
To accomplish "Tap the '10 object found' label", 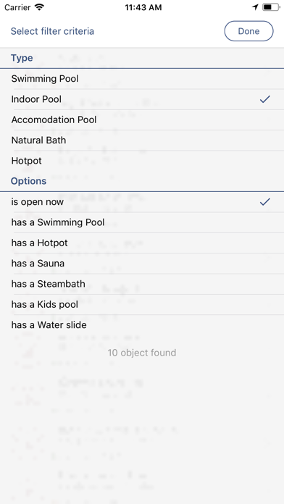I will (x=142, y=353).
